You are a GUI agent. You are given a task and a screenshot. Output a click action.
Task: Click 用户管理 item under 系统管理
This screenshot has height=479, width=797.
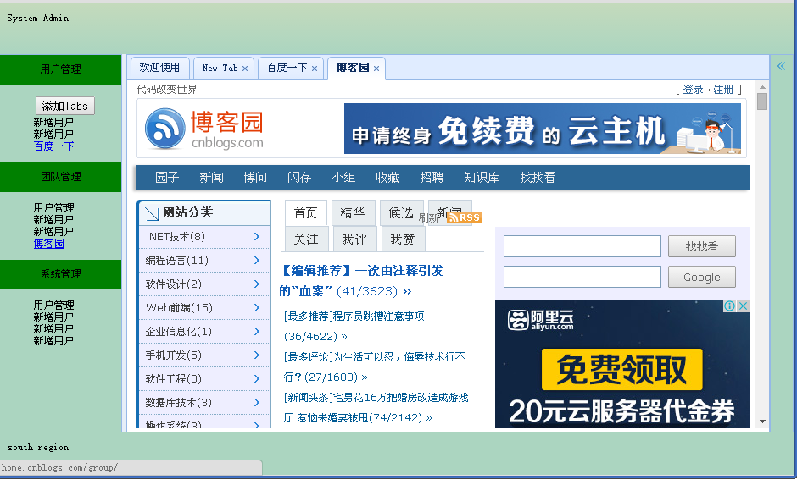point(54,305)
